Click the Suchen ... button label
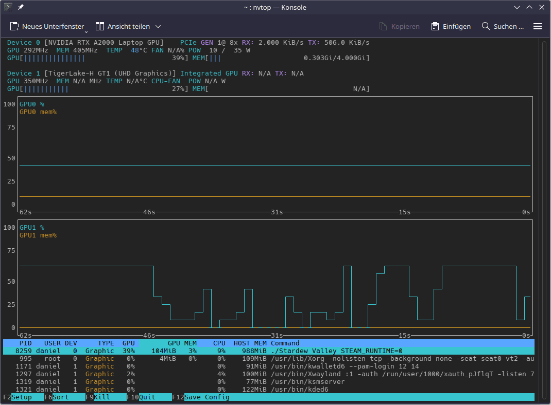Screen dimensions: 551x405 point(508,26)
